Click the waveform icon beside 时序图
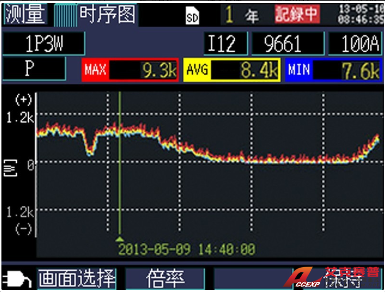The height and width of the screenshot is (292, 385). (x=65, y=15)
